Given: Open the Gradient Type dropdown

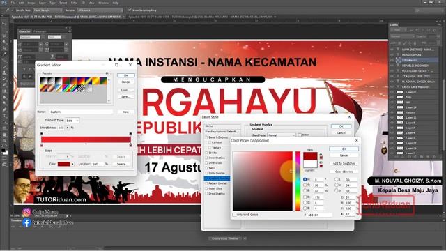Looking at the screenshot, I should (72, 121).
